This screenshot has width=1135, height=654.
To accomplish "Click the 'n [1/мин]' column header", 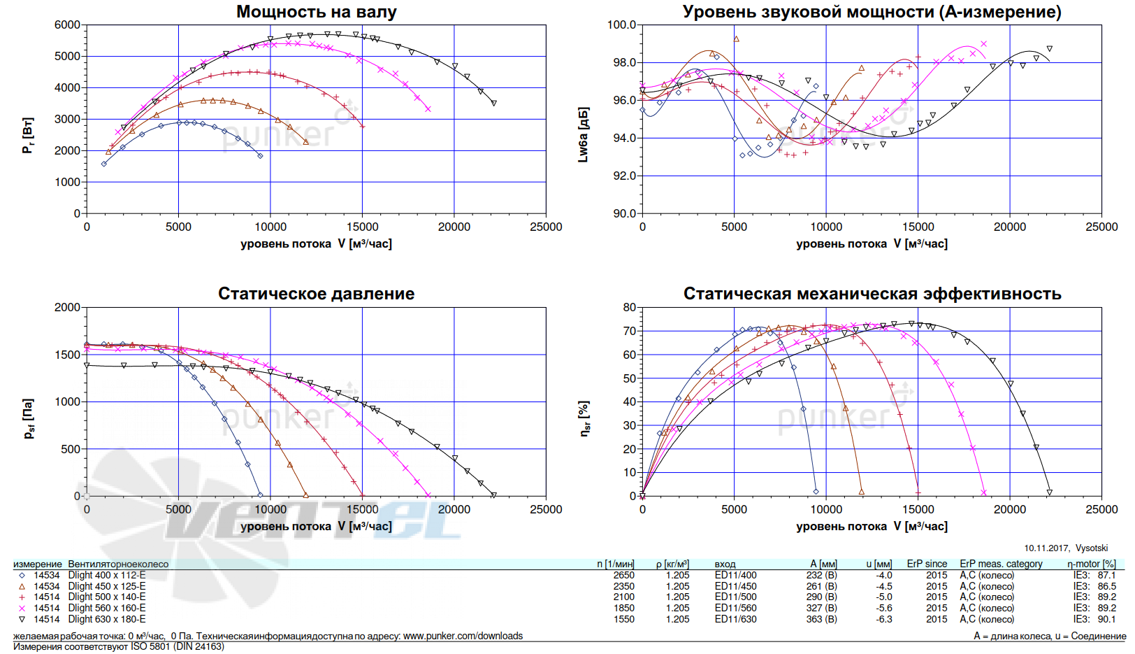I will coord(616,564).
